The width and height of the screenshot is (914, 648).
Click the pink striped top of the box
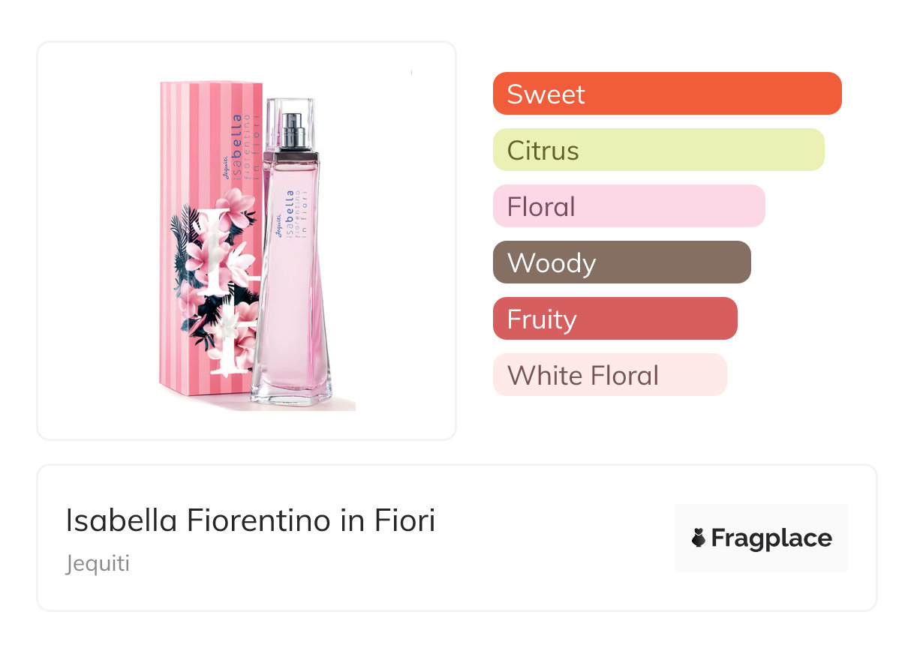[x=212, y=97]
